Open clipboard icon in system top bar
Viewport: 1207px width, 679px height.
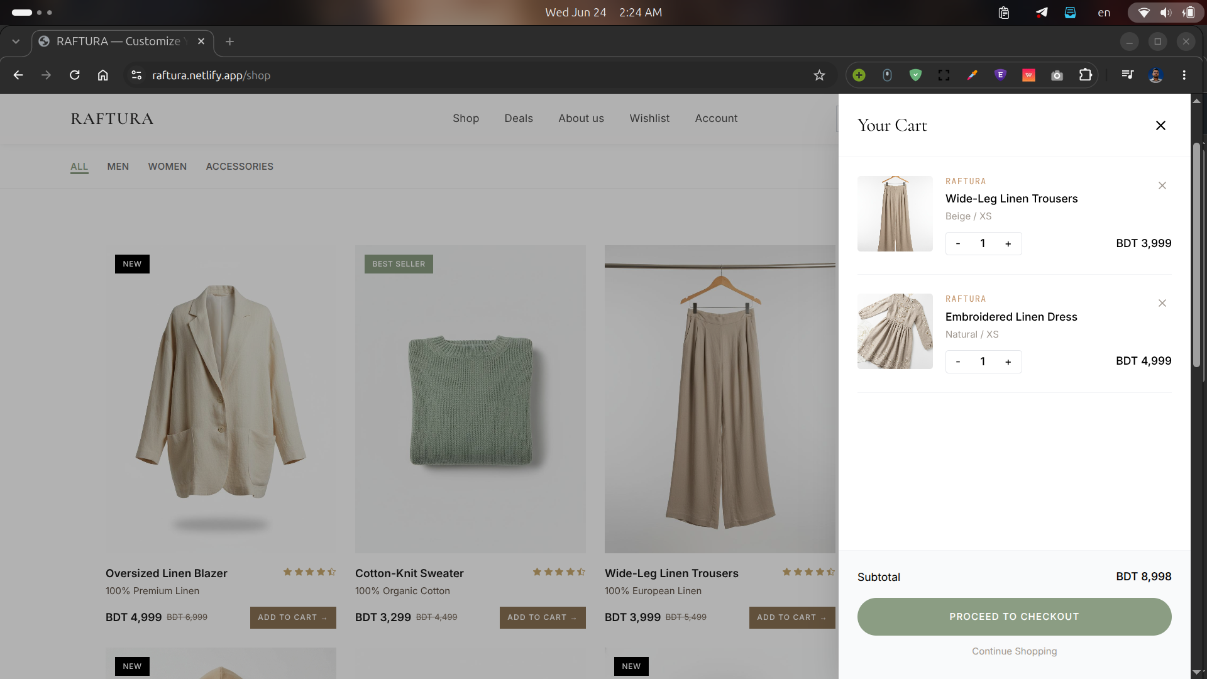pyautogui.click(x=1004, y=13)
